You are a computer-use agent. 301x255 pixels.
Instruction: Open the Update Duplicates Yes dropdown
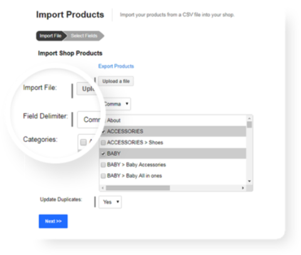pos(110,202)
